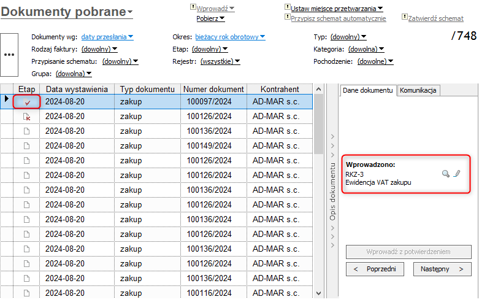Open the Rejestr (wszystkie) filter dropdown
This screenshot has height=302, width=479.
coord(220,61)
